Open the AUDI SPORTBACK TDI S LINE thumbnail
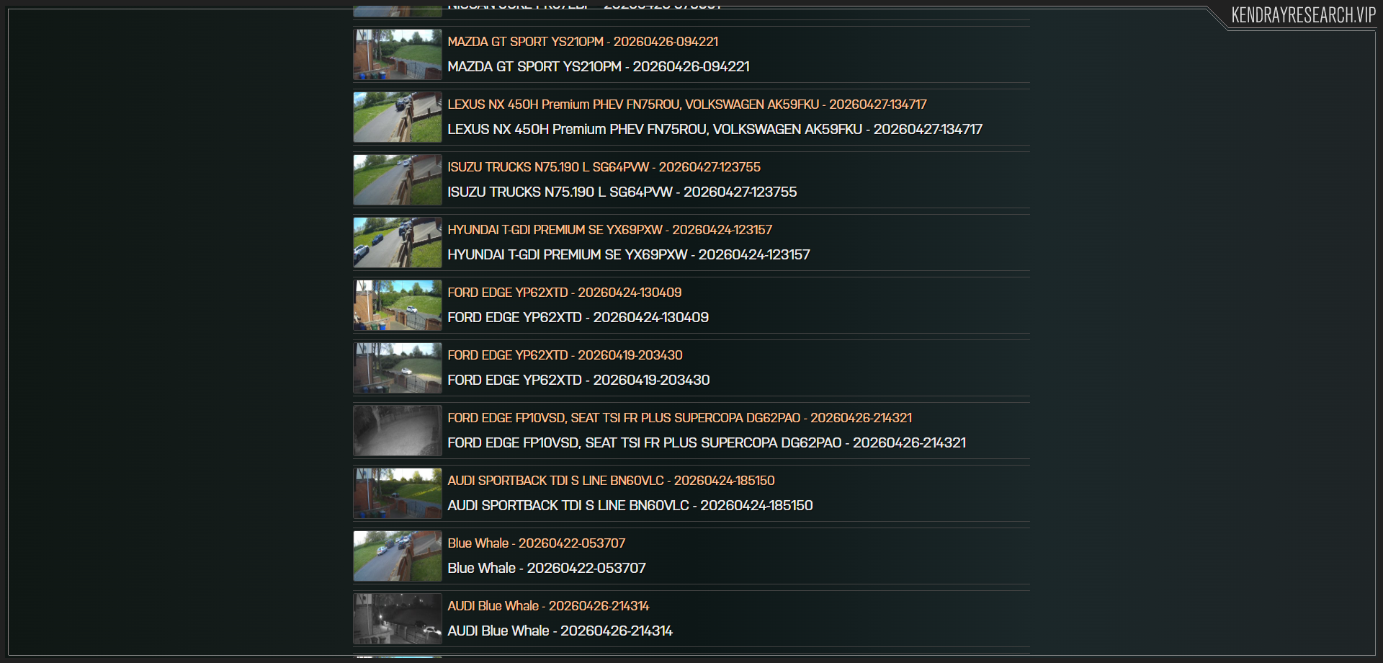Image resolution: width=1383 pixels, height=663 pixels. coord(398,493)
